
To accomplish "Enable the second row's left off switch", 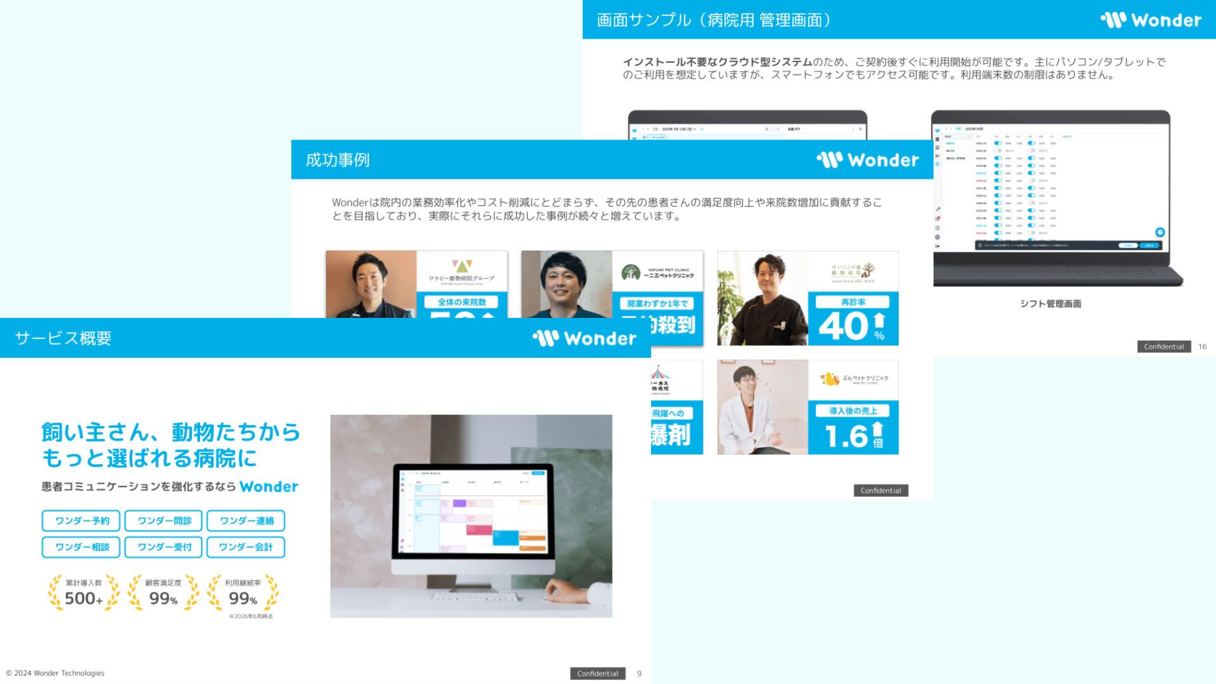I will 998,151.
